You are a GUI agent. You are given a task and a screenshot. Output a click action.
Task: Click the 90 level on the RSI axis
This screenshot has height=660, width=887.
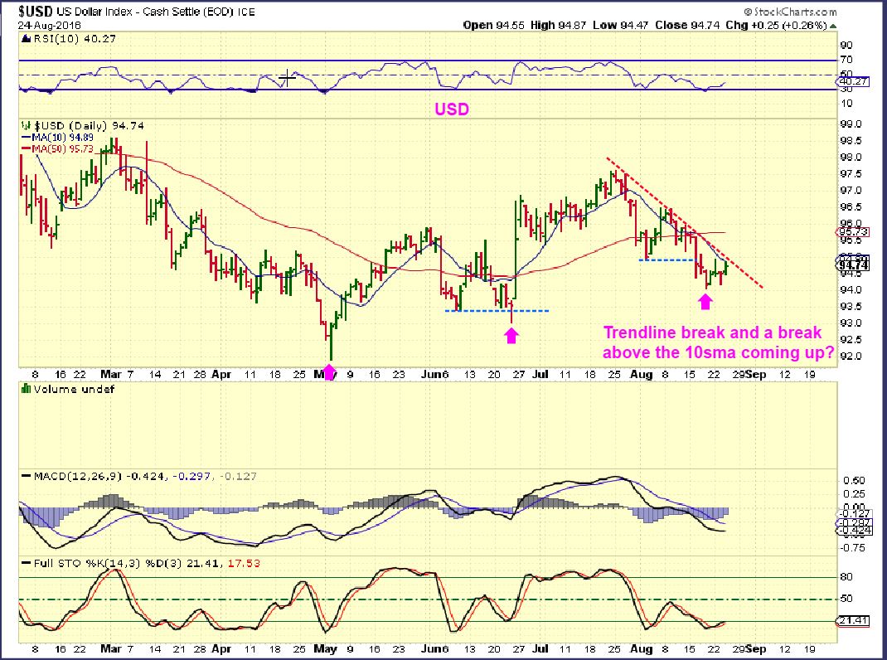point(846,46)
